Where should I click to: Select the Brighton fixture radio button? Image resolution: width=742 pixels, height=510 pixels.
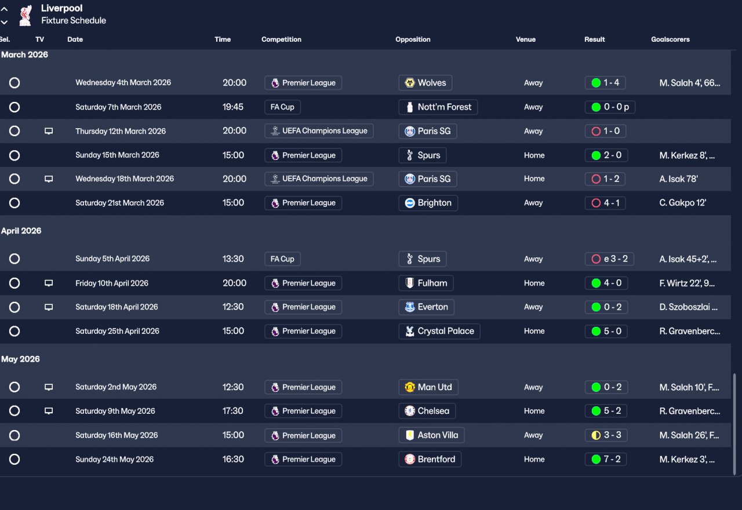[x=14, y=203]
